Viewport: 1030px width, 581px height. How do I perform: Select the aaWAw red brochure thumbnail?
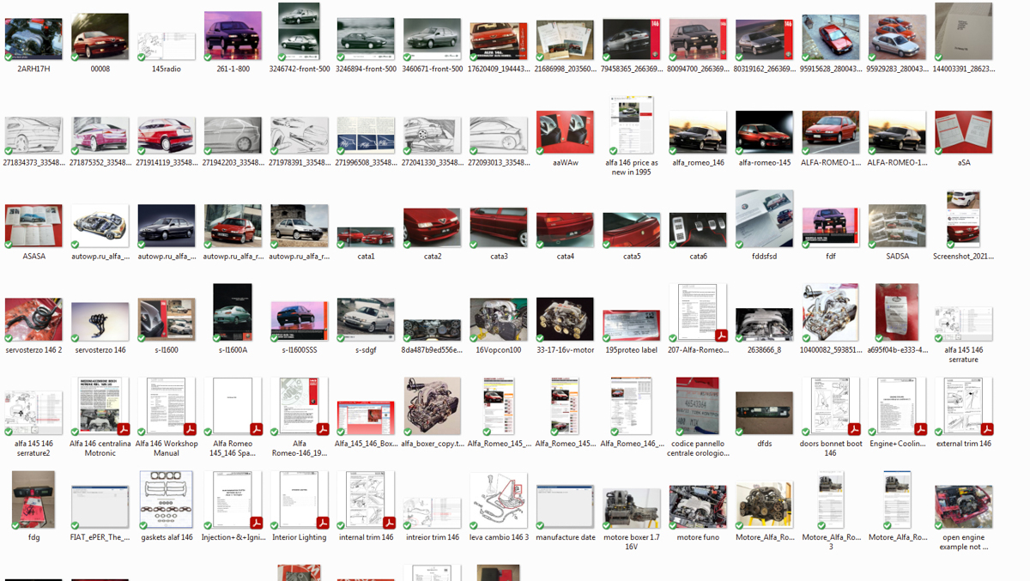pyautogui.click(x=565, y=133)
